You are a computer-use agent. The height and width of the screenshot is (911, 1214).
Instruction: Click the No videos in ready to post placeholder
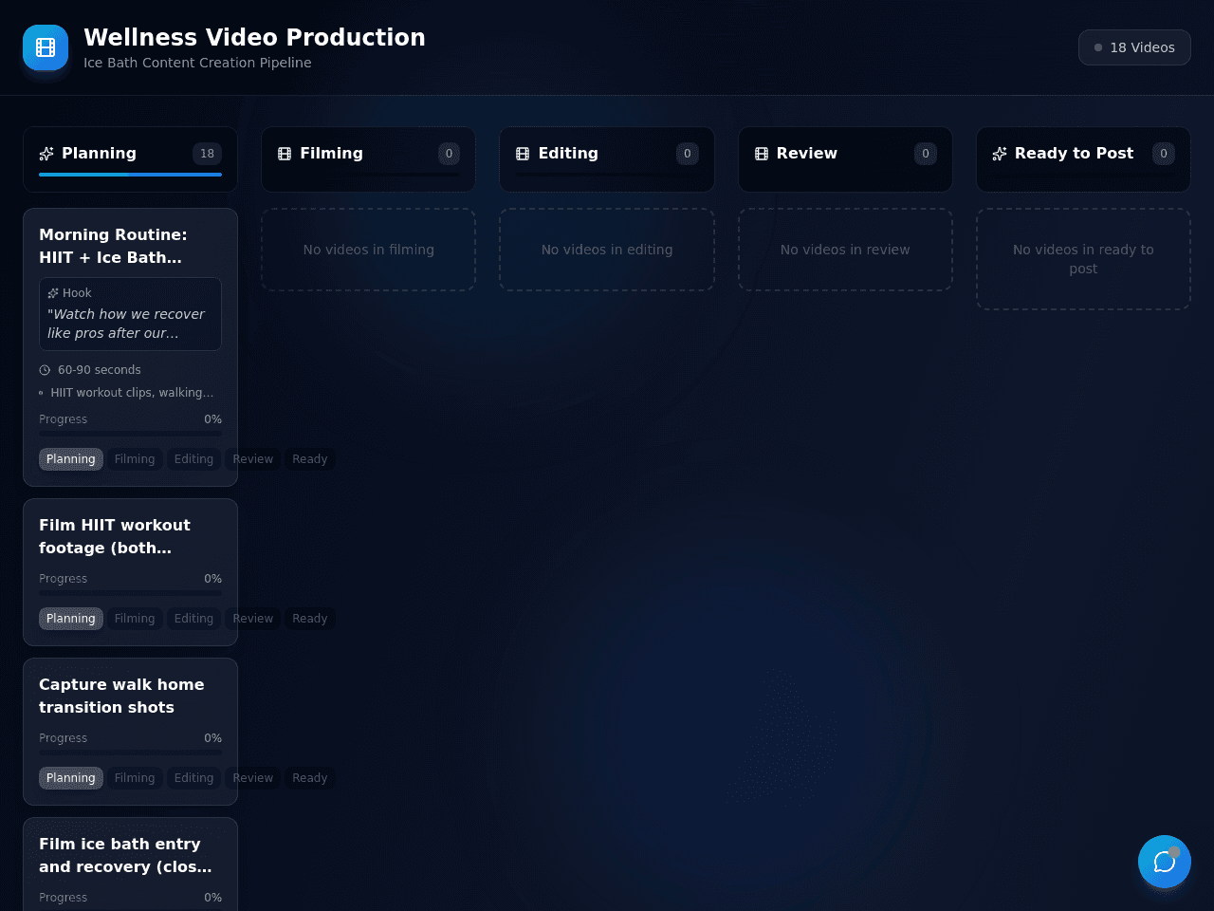[x=1083, y=259]
